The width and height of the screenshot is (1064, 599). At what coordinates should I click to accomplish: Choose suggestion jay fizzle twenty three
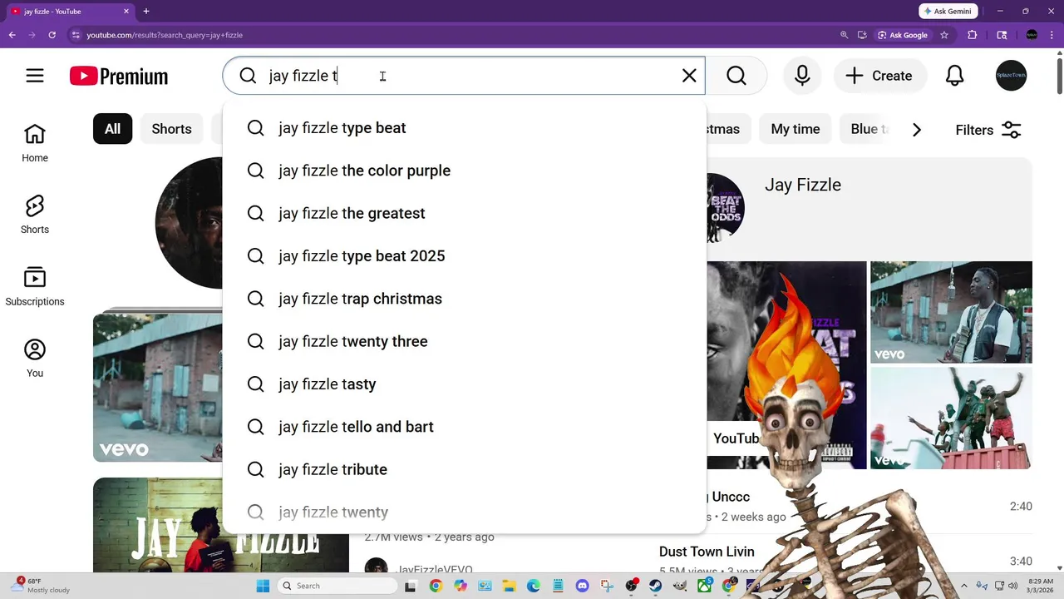[464, 341]
